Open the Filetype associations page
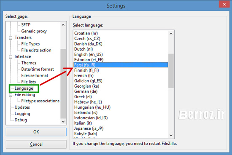232x155 pixels. tap(40, 101)
